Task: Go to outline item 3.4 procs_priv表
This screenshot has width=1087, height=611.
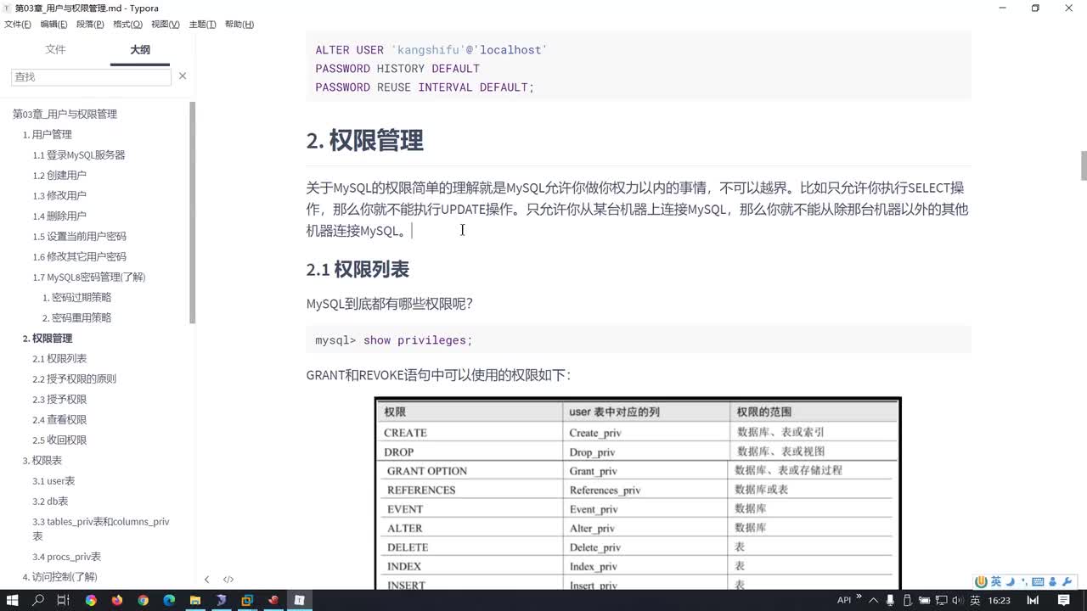Action: coord(66,557)
